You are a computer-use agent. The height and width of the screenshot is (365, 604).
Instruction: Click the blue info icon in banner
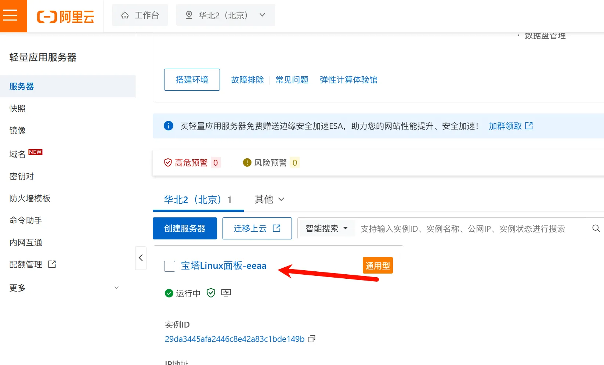[x=168, y=126]
